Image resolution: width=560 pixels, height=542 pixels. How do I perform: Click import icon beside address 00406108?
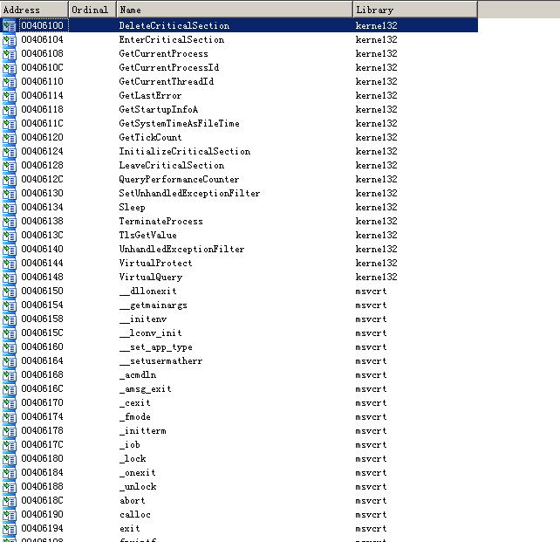pyautogui.click(x=10, y=53)
